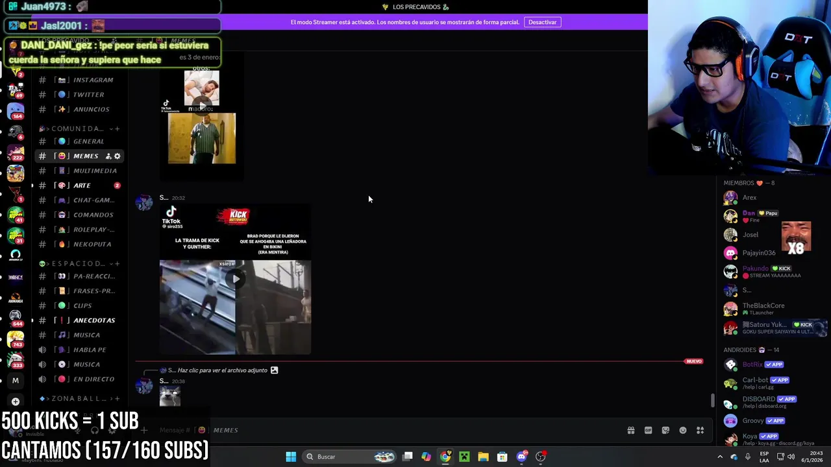Open OBS Studio from the taskbar

pos(540,457)
